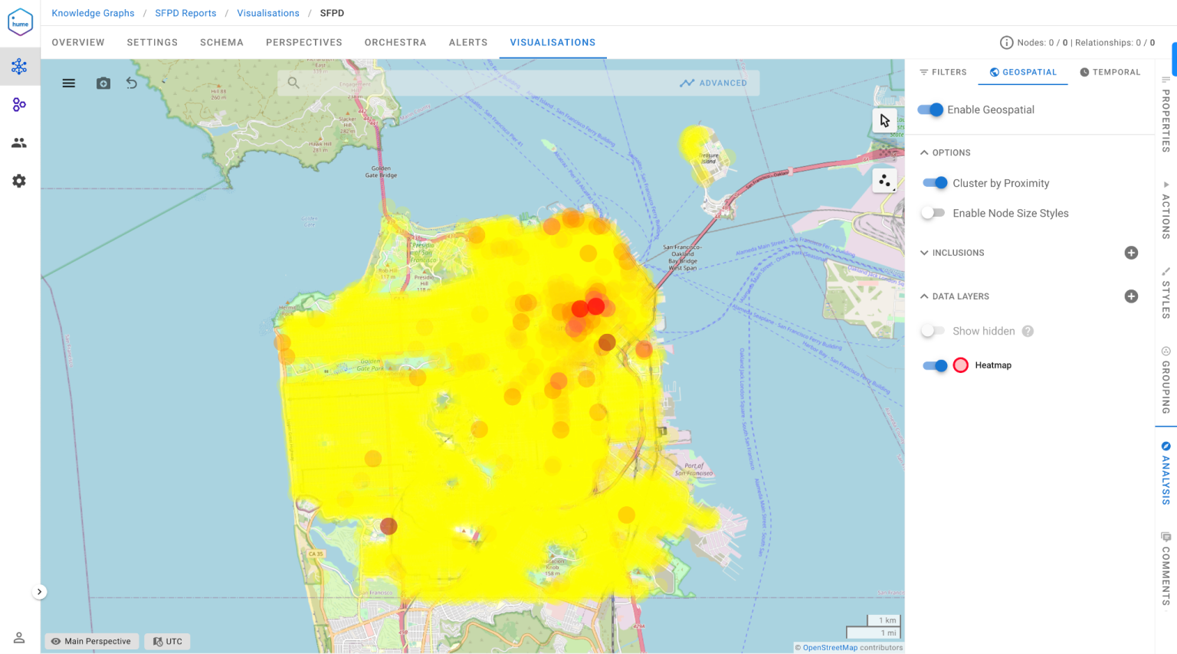Toggle the Heatmap layer off
The width and height of the screenshot is (1177, 654).
coord(935,365)
